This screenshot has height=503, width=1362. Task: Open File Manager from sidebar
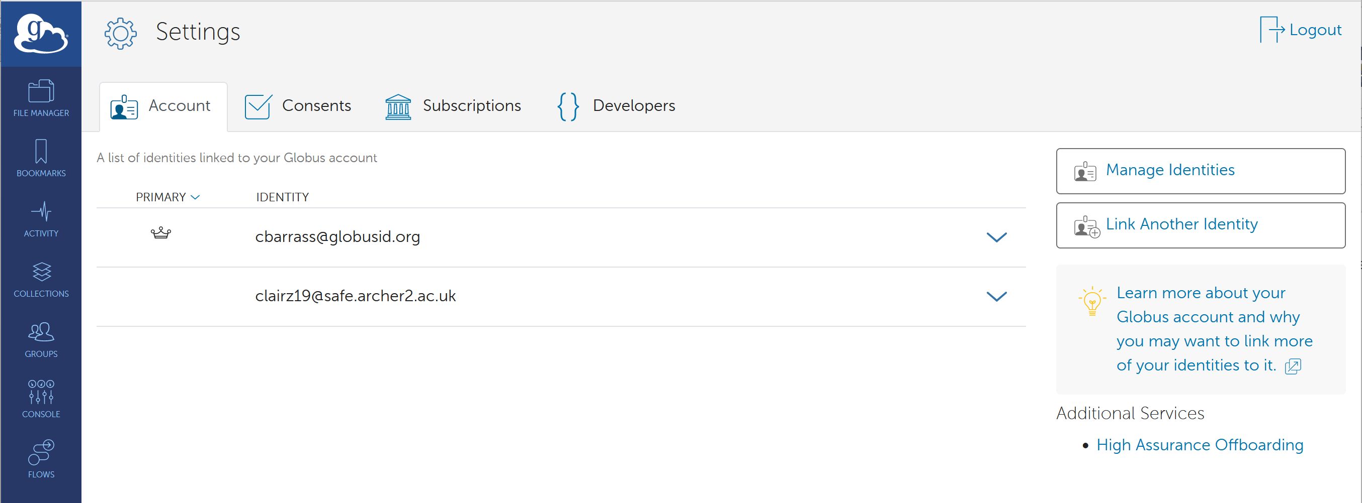pos(41,98)
